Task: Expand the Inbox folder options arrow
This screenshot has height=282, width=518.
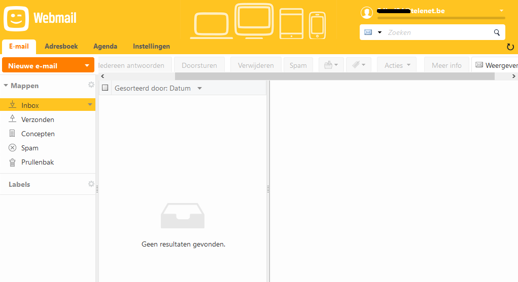Action: click(x=90, y=105)
